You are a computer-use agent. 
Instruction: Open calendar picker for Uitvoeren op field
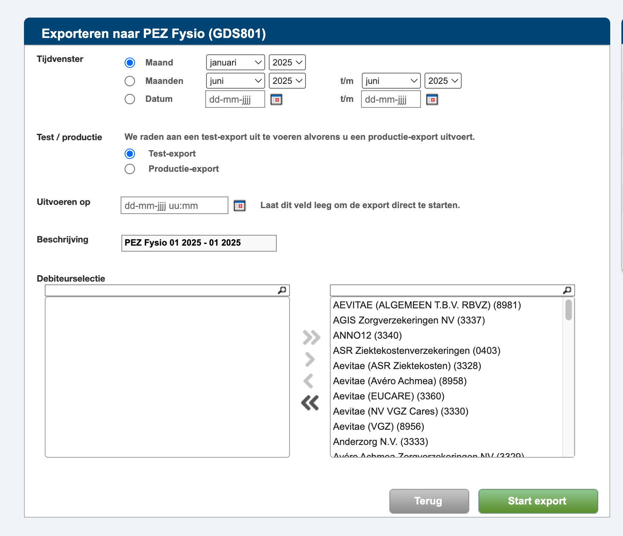[240, 205]
